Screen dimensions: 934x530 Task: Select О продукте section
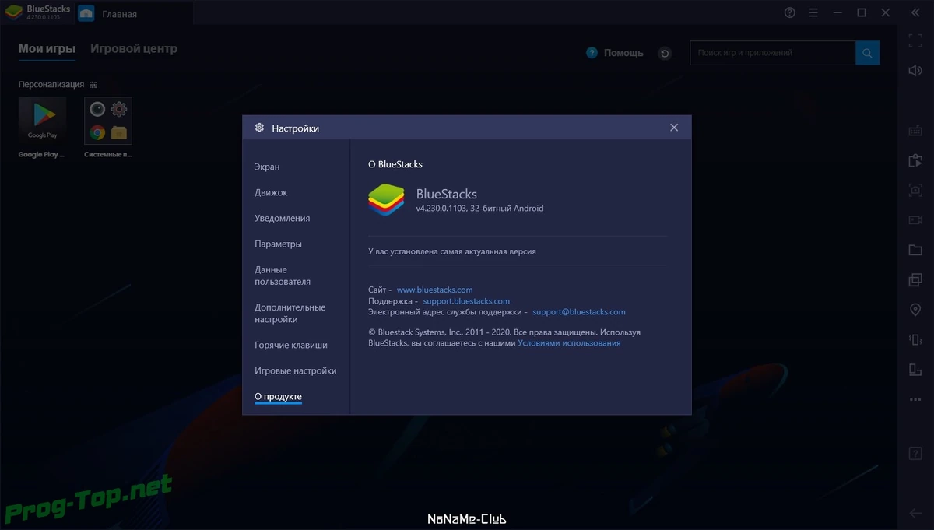pyautogui.click(x=278, y=397)
